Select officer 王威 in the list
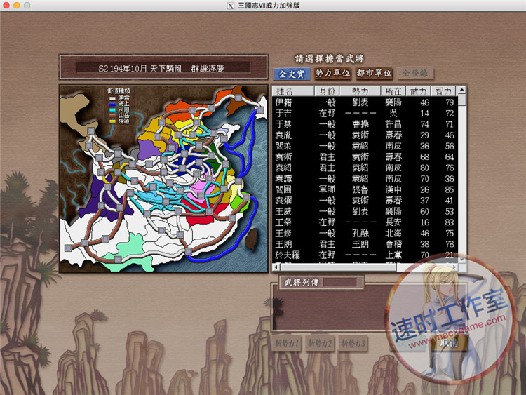The height and width of the screenshot is (395, 526). 365,211
